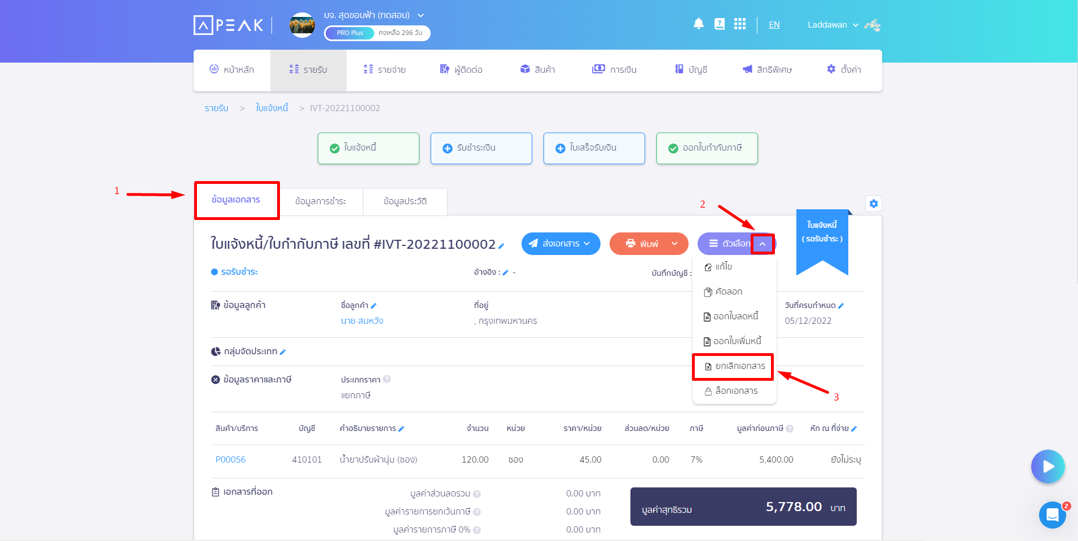Image resolution: width=1078 pixels, height=541 pixels.
Task: Go to หน้าหลัก menu
Action: [x=232, y=69]
